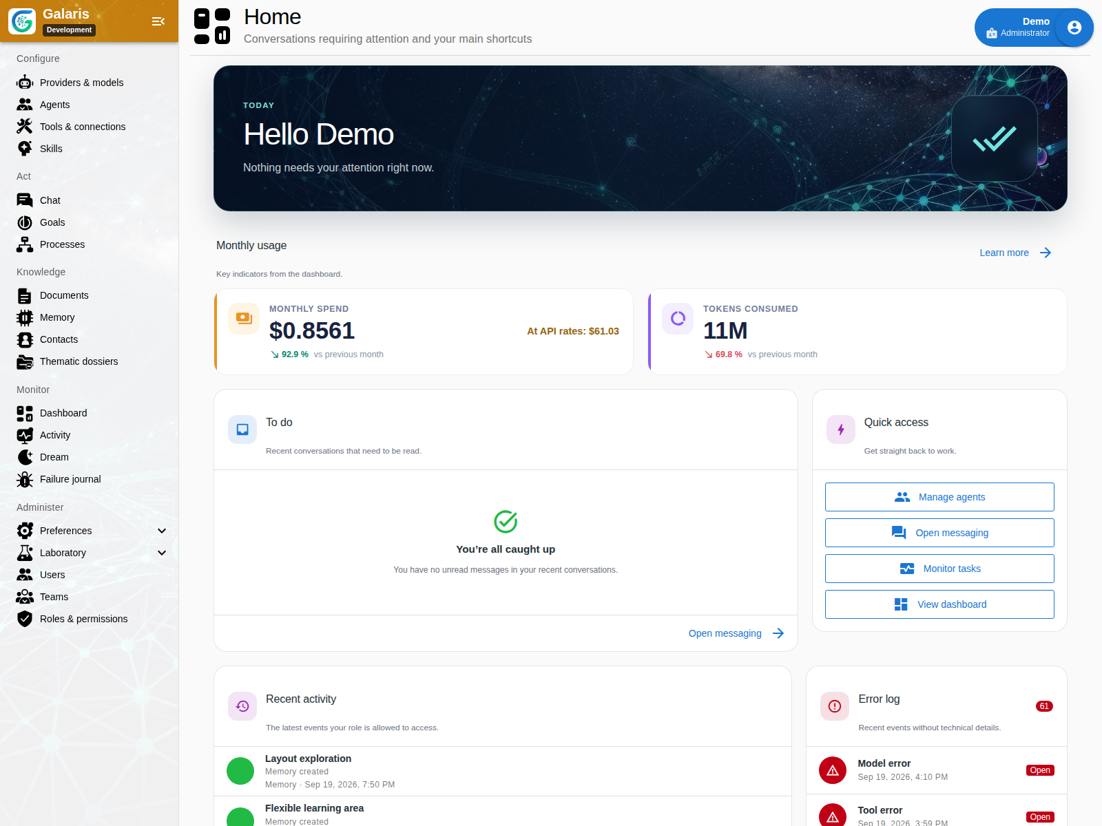Collapse the sidebar menu toggle
Viewport: 1102px width, 826px height.
click(158, 21)
